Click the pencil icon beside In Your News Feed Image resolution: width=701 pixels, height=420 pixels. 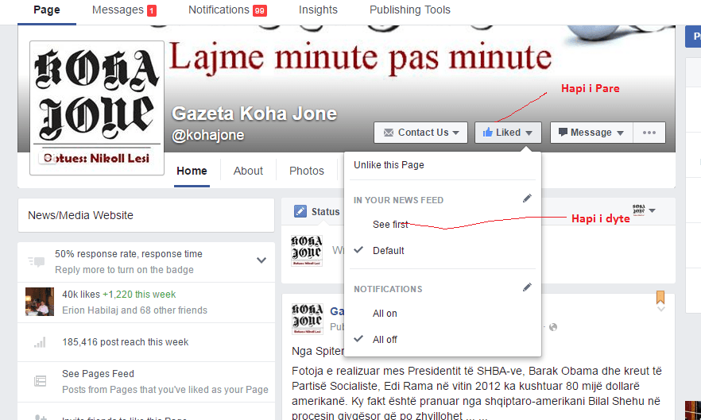click(x=527, y=198)
